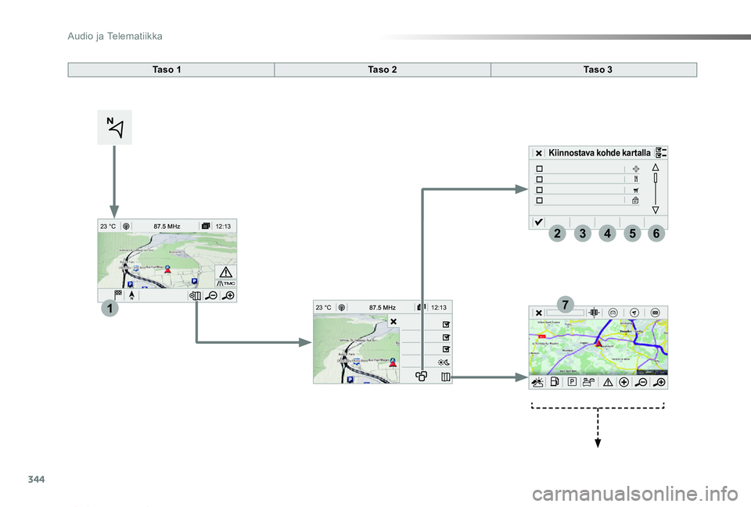Tap the radio signal icon in Taso 1 status bar
The width and height of the screenshot is (751, 507).
coord(126,227)
